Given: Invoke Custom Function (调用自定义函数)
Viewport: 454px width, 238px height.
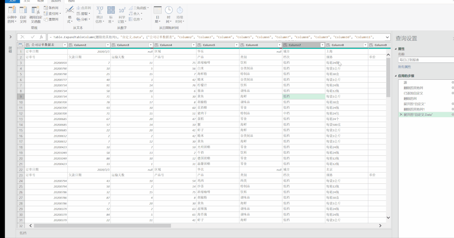Looking at the screenshot, I should tap(36, 15).
